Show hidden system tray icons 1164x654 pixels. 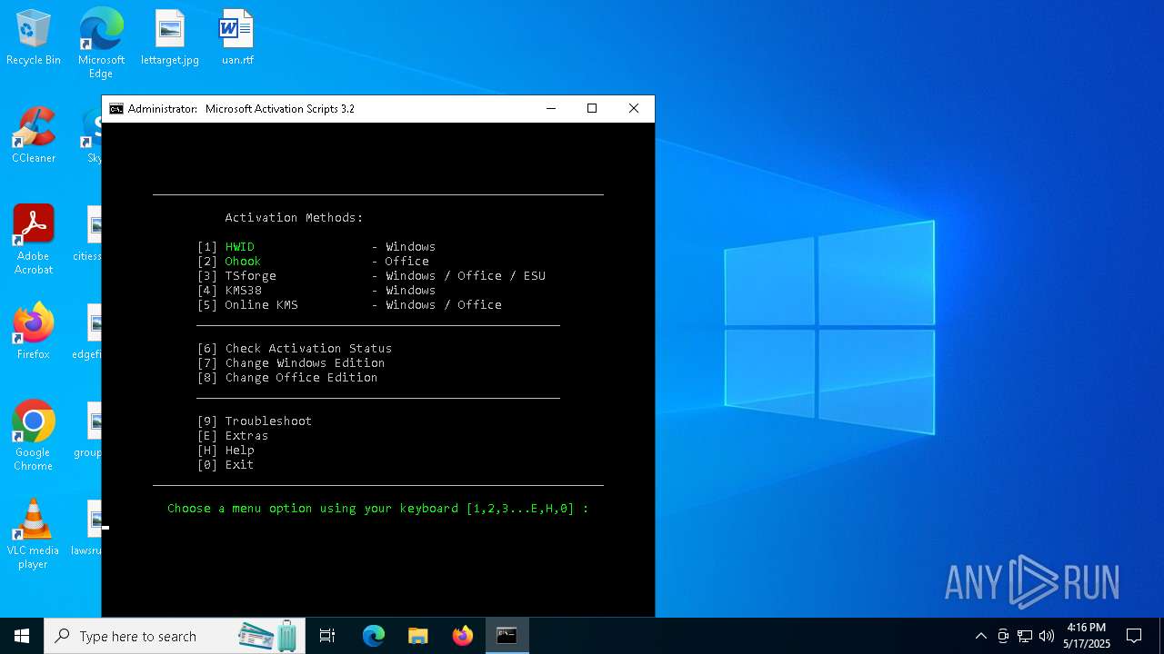[x=980, y=636]
